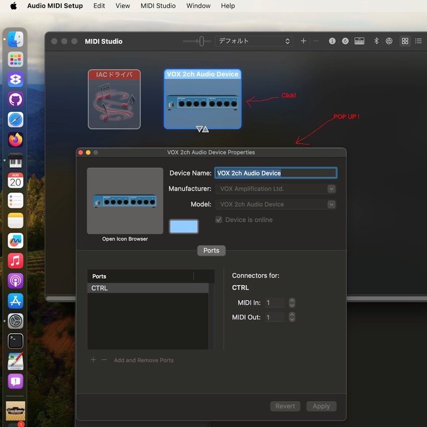Open the Window menu
The height and width of the screenshot is (427, 427).
point(198,6)
